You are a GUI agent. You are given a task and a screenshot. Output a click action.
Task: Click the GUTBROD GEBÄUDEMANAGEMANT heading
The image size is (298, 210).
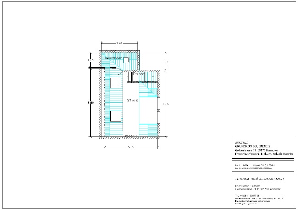259,178
